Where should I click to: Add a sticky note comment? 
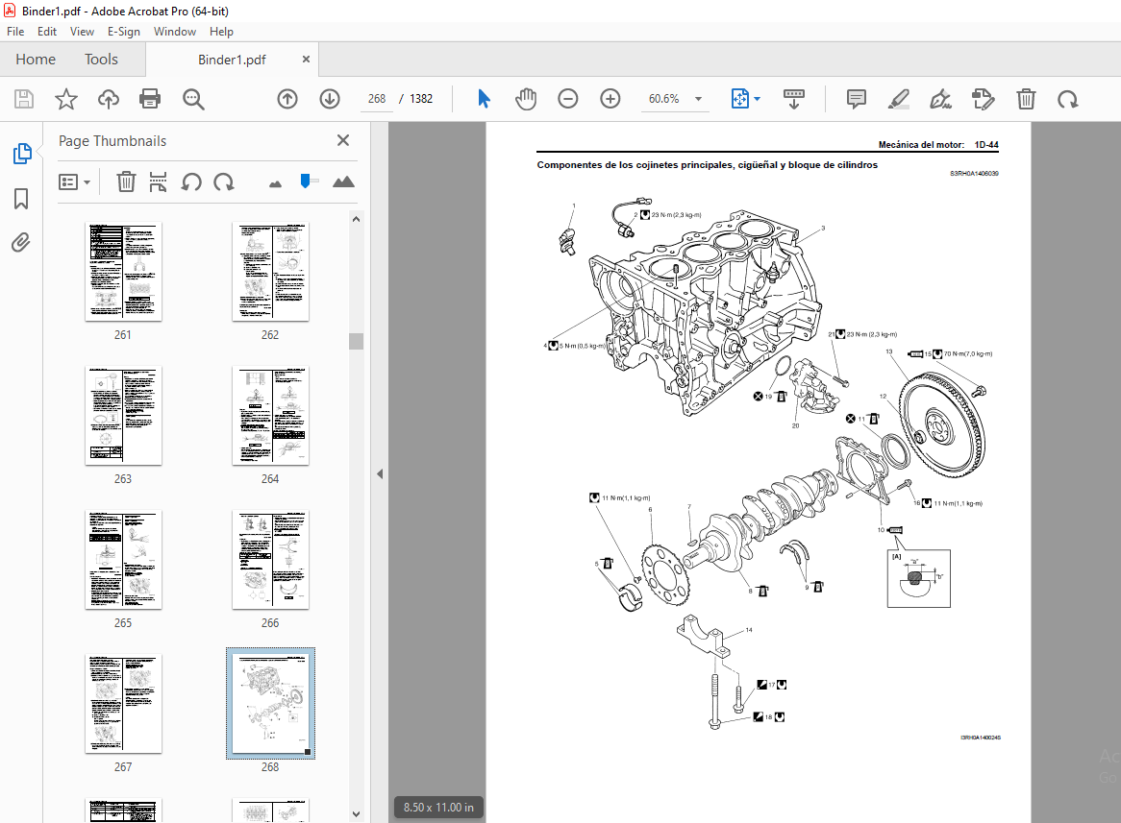[856, 99]
